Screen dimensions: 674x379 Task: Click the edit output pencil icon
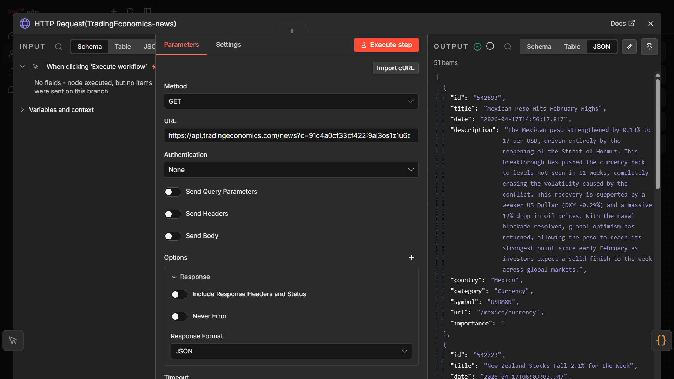629,47
